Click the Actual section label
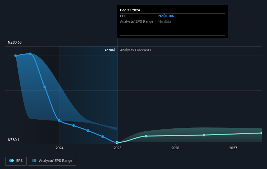This screenshot has height=169, width=267. pos(110,50)
